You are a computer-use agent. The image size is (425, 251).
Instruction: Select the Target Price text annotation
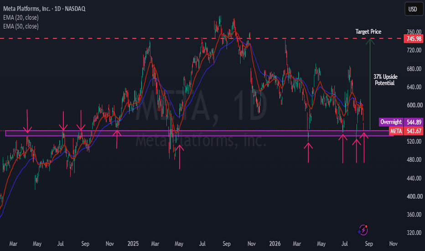[x=368, y=32]
